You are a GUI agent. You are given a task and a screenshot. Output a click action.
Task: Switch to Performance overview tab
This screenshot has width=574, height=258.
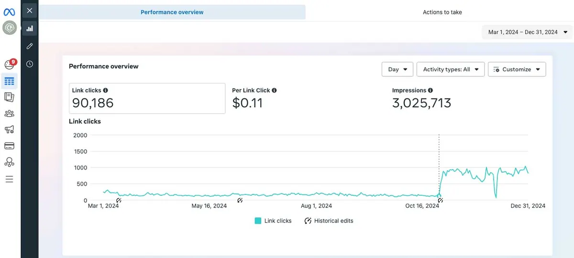[x=172, y=12]
